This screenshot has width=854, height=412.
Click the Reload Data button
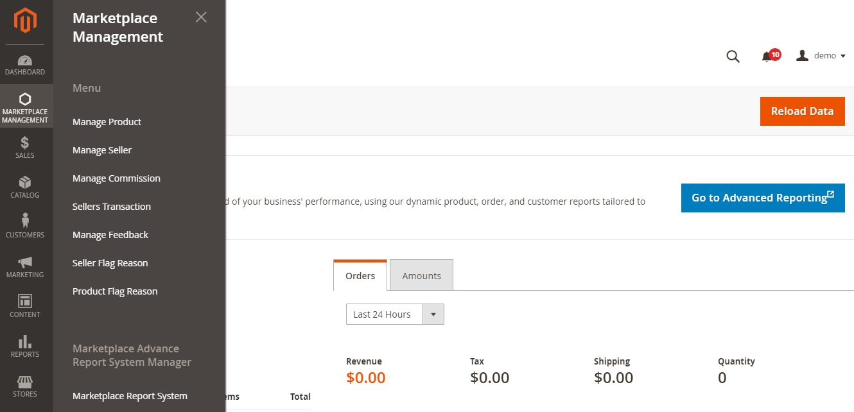pos(802,111)
